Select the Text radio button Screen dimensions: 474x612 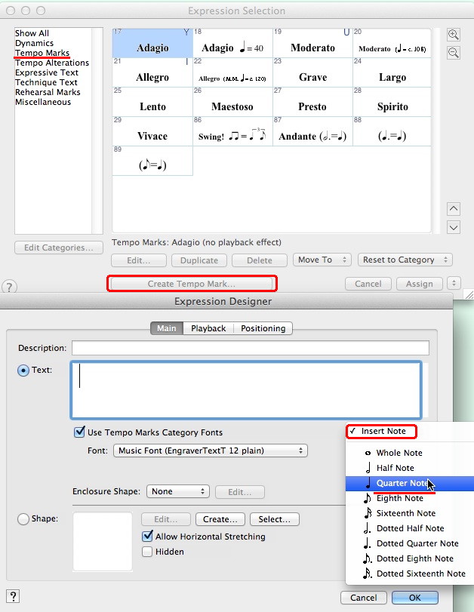pos(23,371)
